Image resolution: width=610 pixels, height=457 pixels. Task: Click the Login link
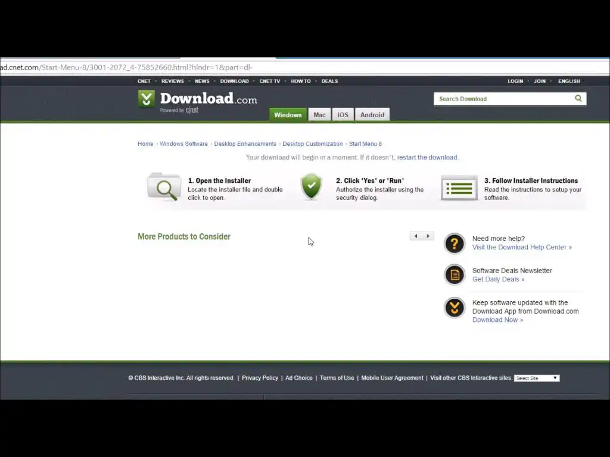tap(515, 81)
